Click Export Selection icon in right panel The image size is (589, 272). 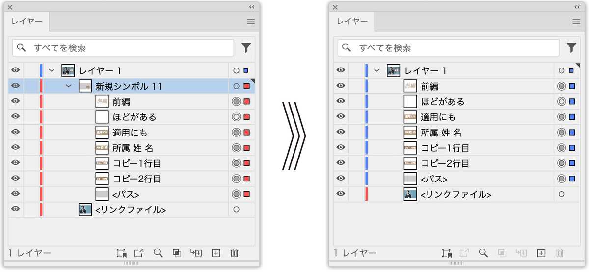(464, 253)
